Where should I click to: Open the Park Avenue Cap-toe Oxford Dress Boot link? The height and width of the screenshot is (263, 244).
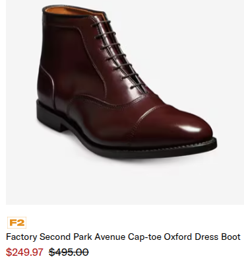[x=123, y=237]
